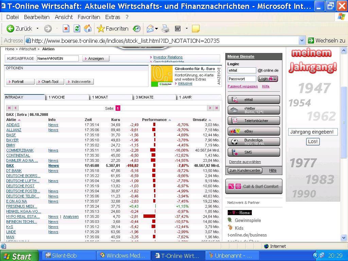Open the Bearbeiten menu

tap(37, 17)
